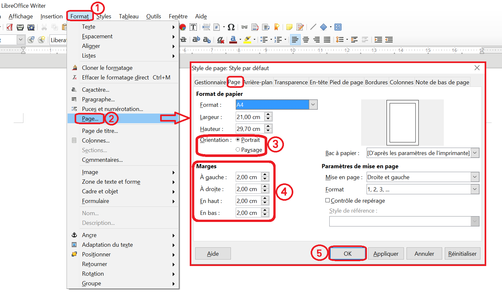Insert page break icon

coord(206,27)
